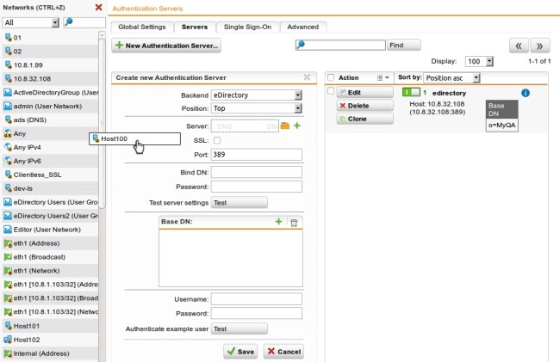The width and height of the screenshot is (560, 362).
Task: Open the Backend dropdown showing eDirectory
Action: click(x=256, y=95)
